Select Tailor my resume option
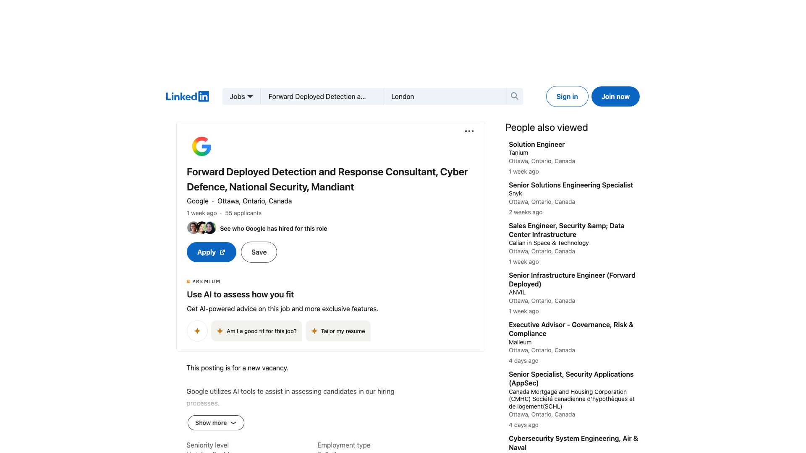The height and width of the screenshot is (453, 806). (x=338, y=331)
